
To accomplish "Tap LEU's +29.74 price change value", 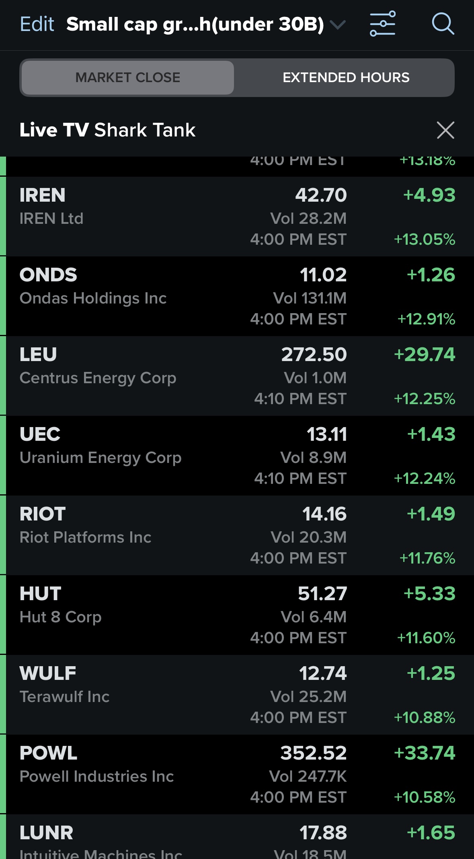I will [x=425, y=355].
